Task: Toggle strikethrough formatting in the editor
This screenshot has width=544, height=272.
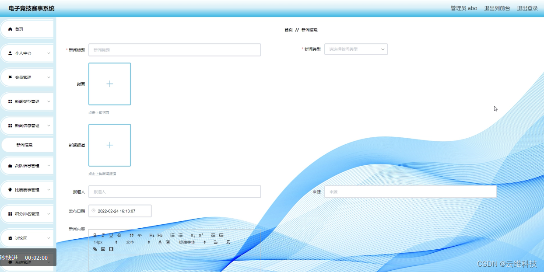Action: (119, 235)
